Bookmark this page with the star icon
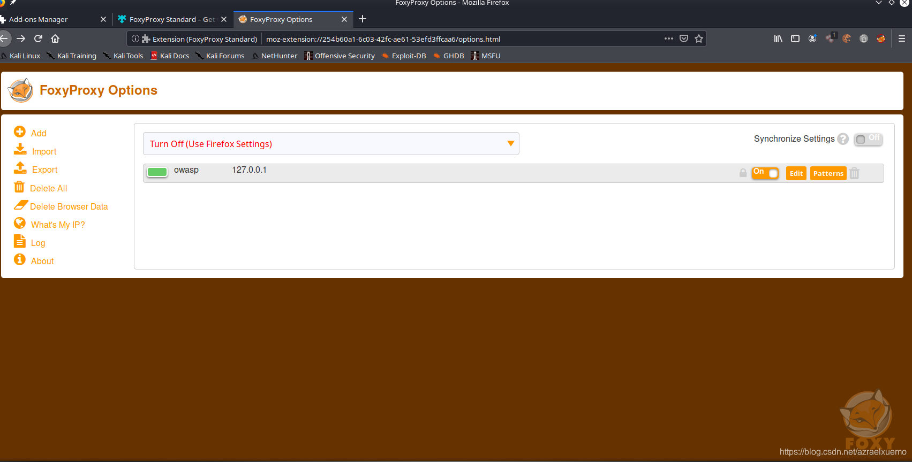Viewport: 912px width, 462px height. point(699,38)
